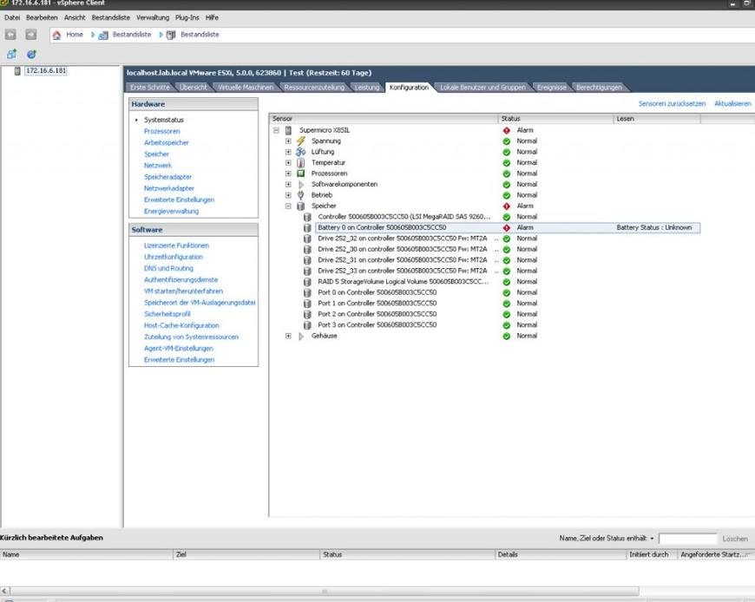Screen dimensions: 755x602
Task: Click the Temperatur thermometer icon
Action: coord(301,162)
